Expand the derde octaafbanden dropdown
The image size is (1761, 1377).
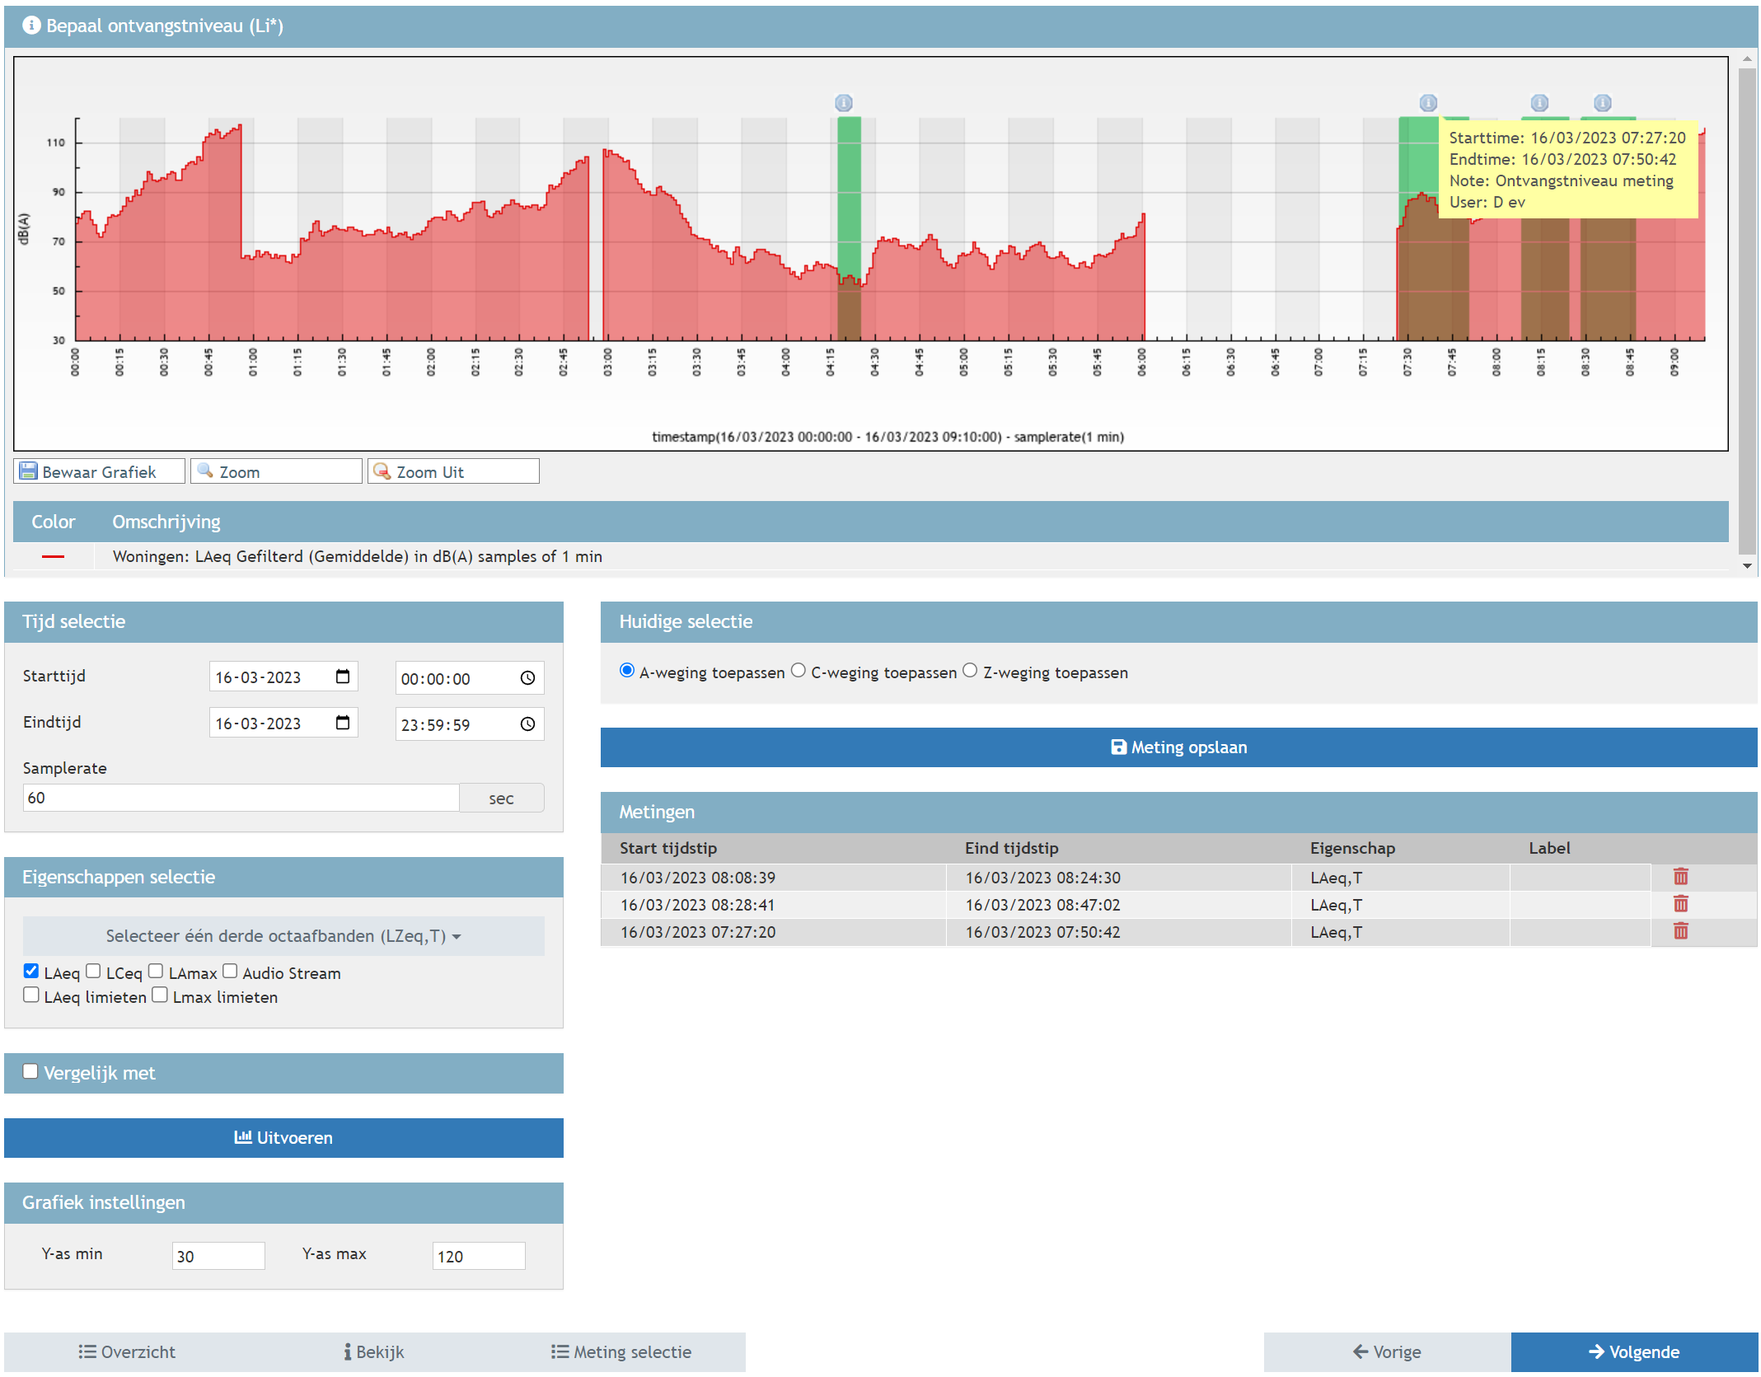coord(283,936)
